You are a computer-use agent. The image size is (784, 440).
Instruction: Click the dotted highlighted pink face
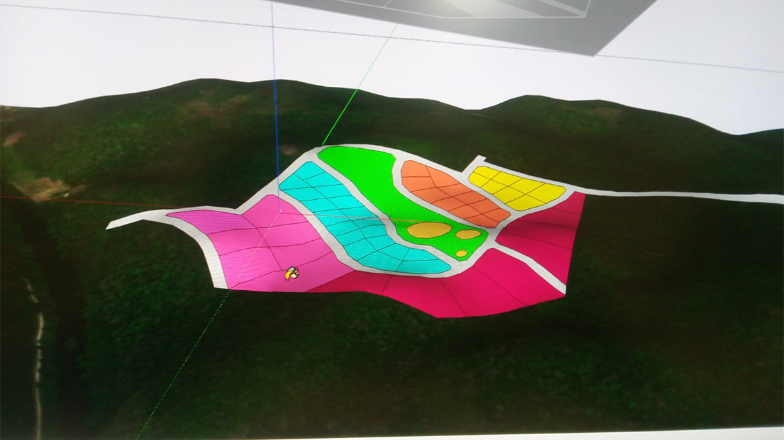click(x=208, y=221)
